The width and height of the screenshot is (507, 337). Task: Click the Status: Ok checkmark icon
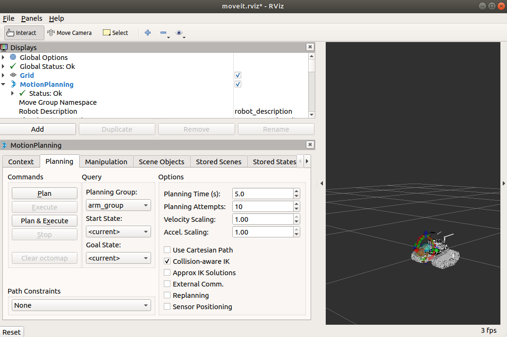point(22,93)
